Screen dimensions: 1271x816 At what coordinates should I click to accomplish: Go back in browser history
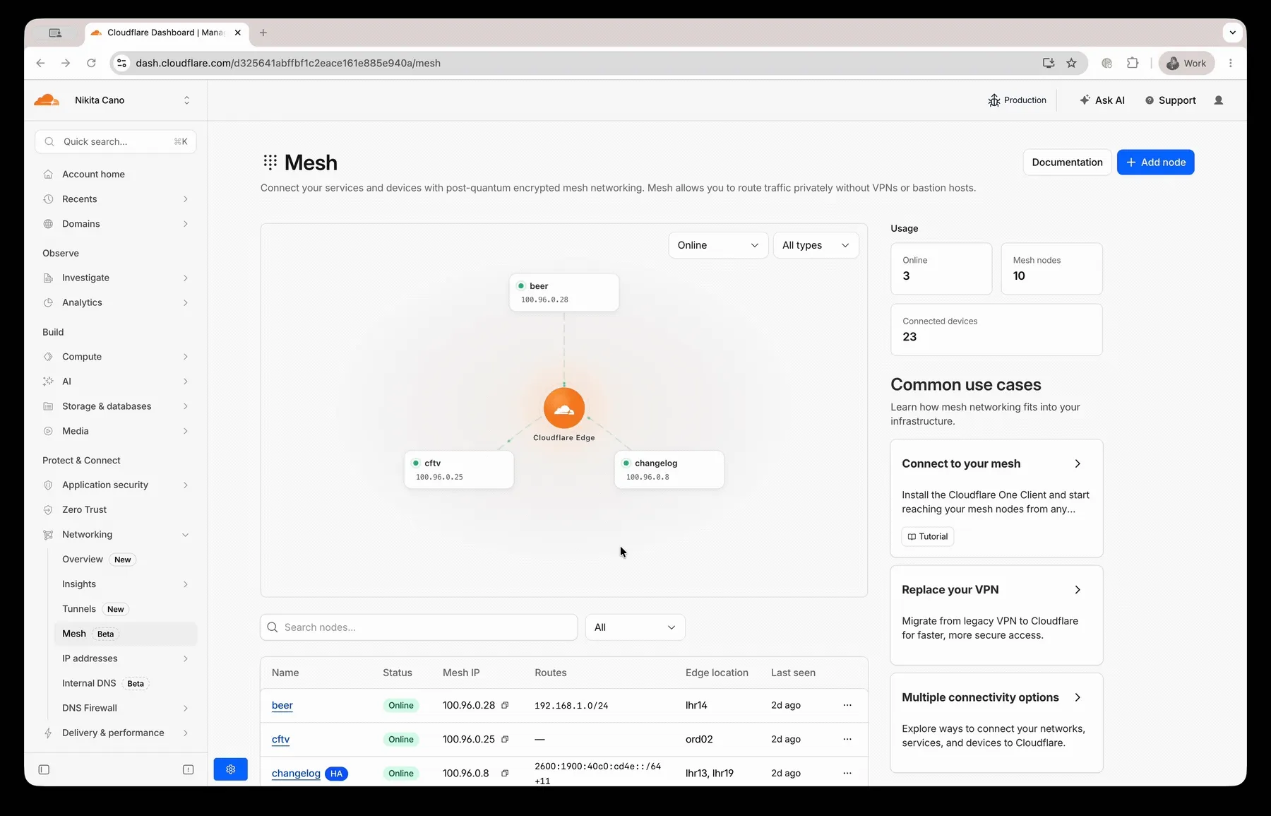(x=40, y=63)
